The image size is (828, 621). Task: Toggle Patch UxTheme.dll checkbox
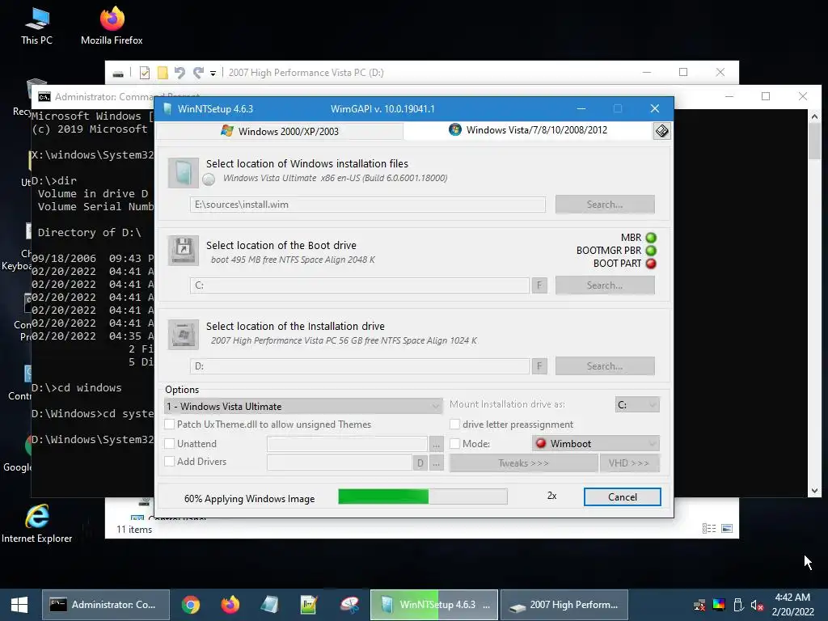[170, 425]
